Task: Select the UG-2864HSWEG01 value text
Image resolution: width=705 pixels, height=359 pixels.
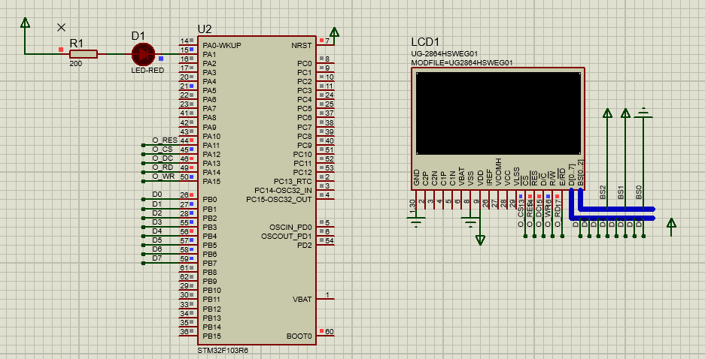Action: coord(444,54)
